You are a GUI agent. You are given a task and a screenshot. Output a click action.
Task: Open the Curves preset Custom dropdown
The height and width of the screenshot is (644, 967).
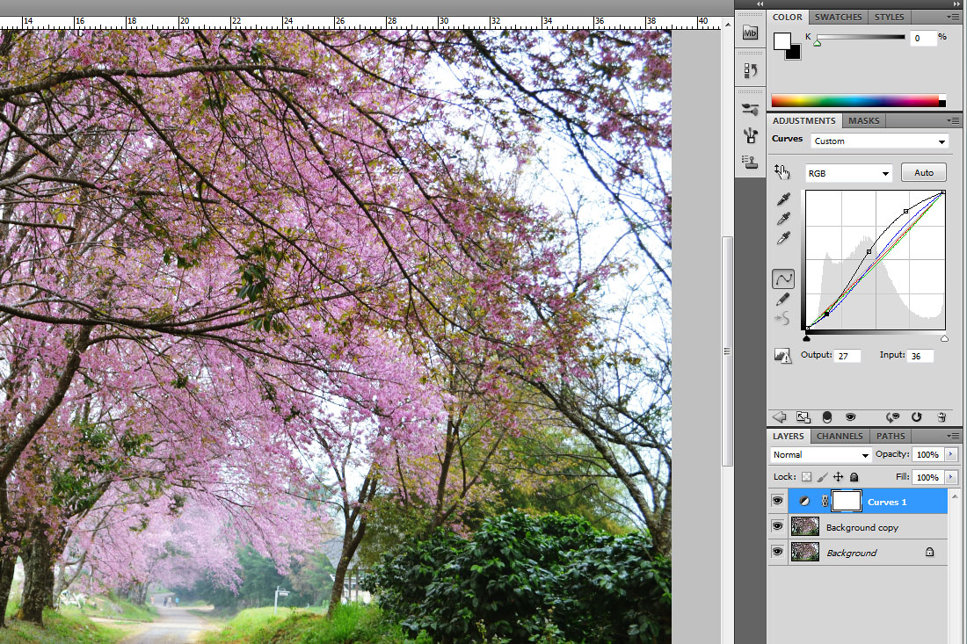[879, 141]
